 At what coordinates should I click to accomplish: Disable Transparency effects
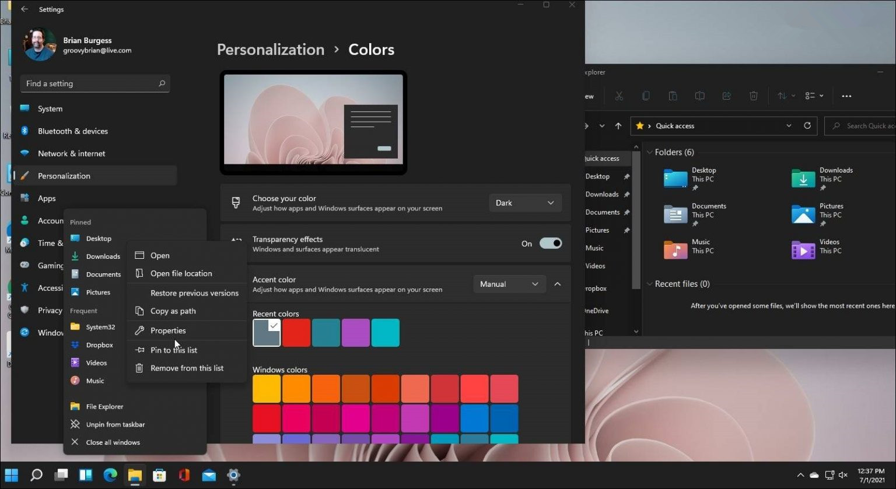point(551,243)
